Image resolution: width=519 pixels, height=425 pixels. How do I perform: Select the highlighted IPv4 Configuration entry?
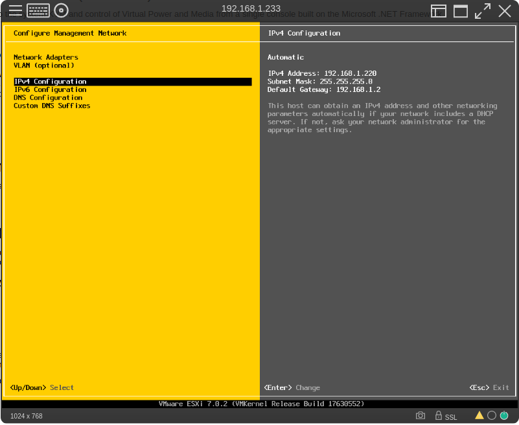[50, 82]
